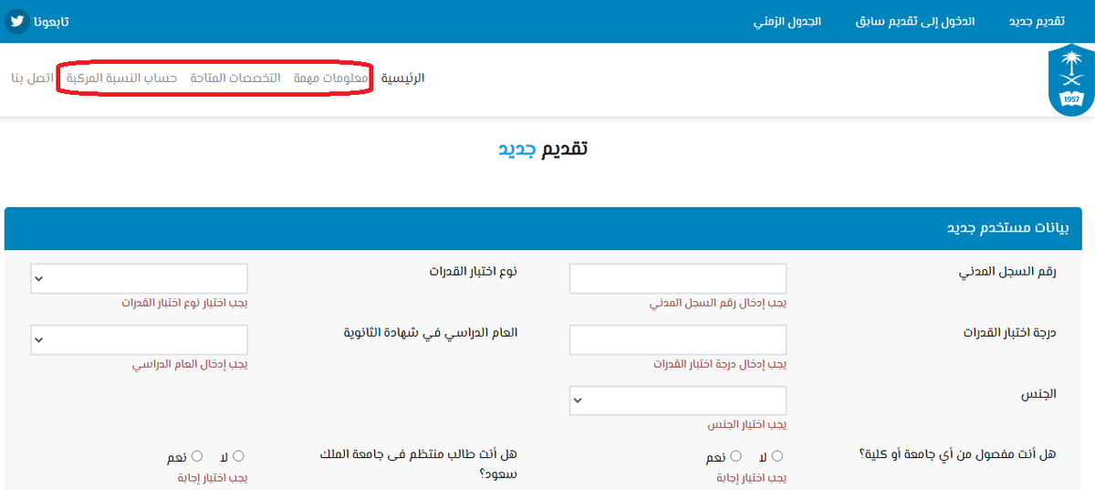The image size is (1095, 490).
Task: Focus the رقم السجل المدني input field
Action: [x=678, y=279]
